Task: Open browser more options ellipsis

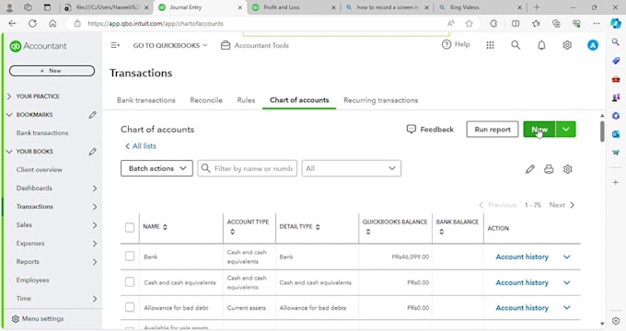Action: point(597,24)
